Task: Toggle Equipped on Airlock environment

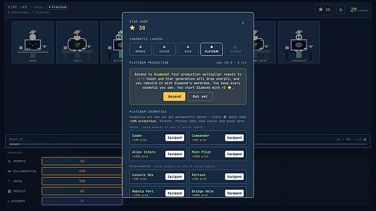Action: click(x=234, y=176)
